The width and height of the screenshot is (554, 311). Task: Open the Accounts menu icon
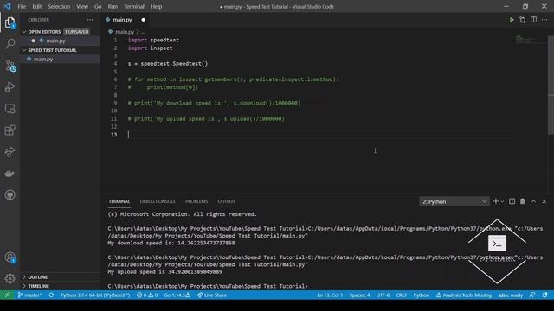(x=10, y=257)
